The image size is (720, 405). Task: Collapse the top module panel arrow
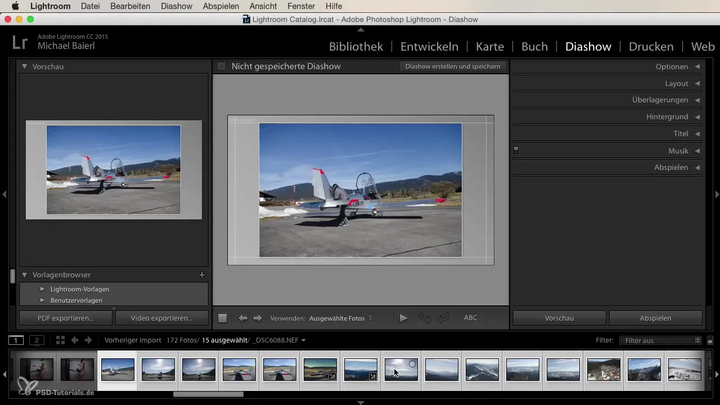(x=361, y=29)
